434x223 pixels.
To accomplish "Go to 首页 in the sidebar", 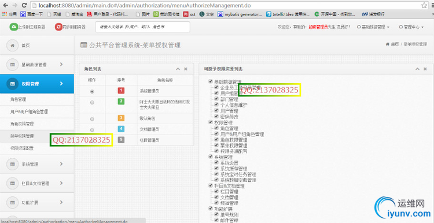I will click(x=25, y=45).
